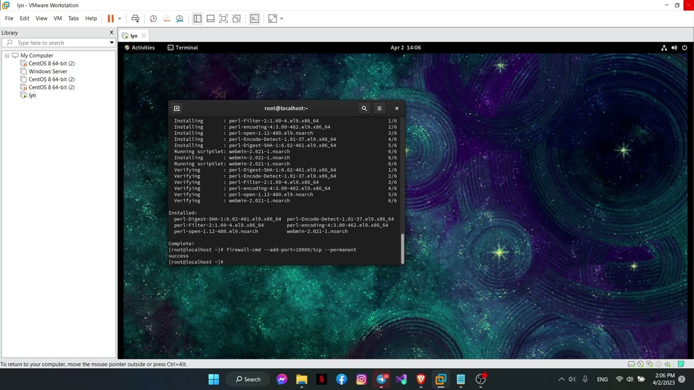This screenshot has height=390, width=694.
Task: Click the library search field
Action: click(58, 43)
